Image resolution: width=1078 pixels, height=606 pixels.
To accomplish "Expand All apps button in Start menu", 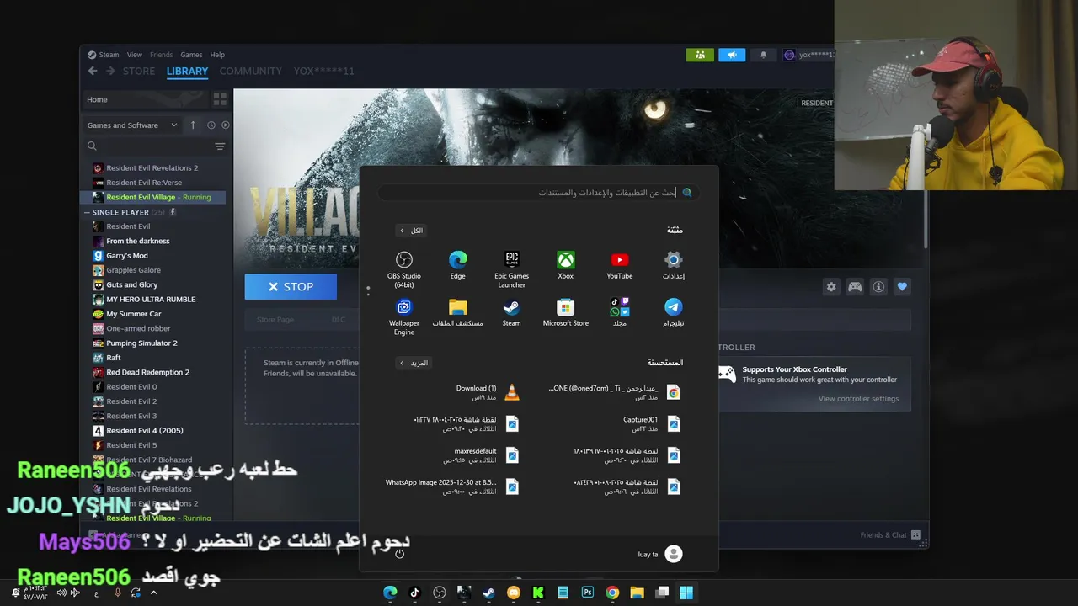I will (411, 231).
